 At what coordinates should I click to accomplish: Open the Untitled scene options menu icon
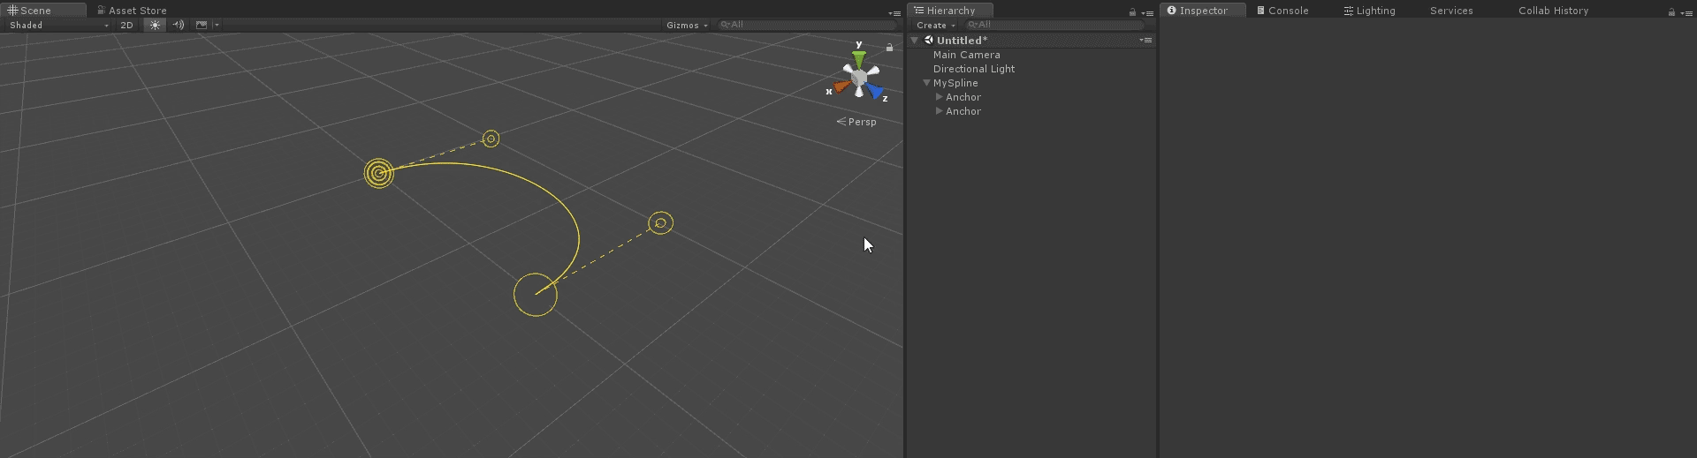pyautogui.click(x=1145, y=41)
